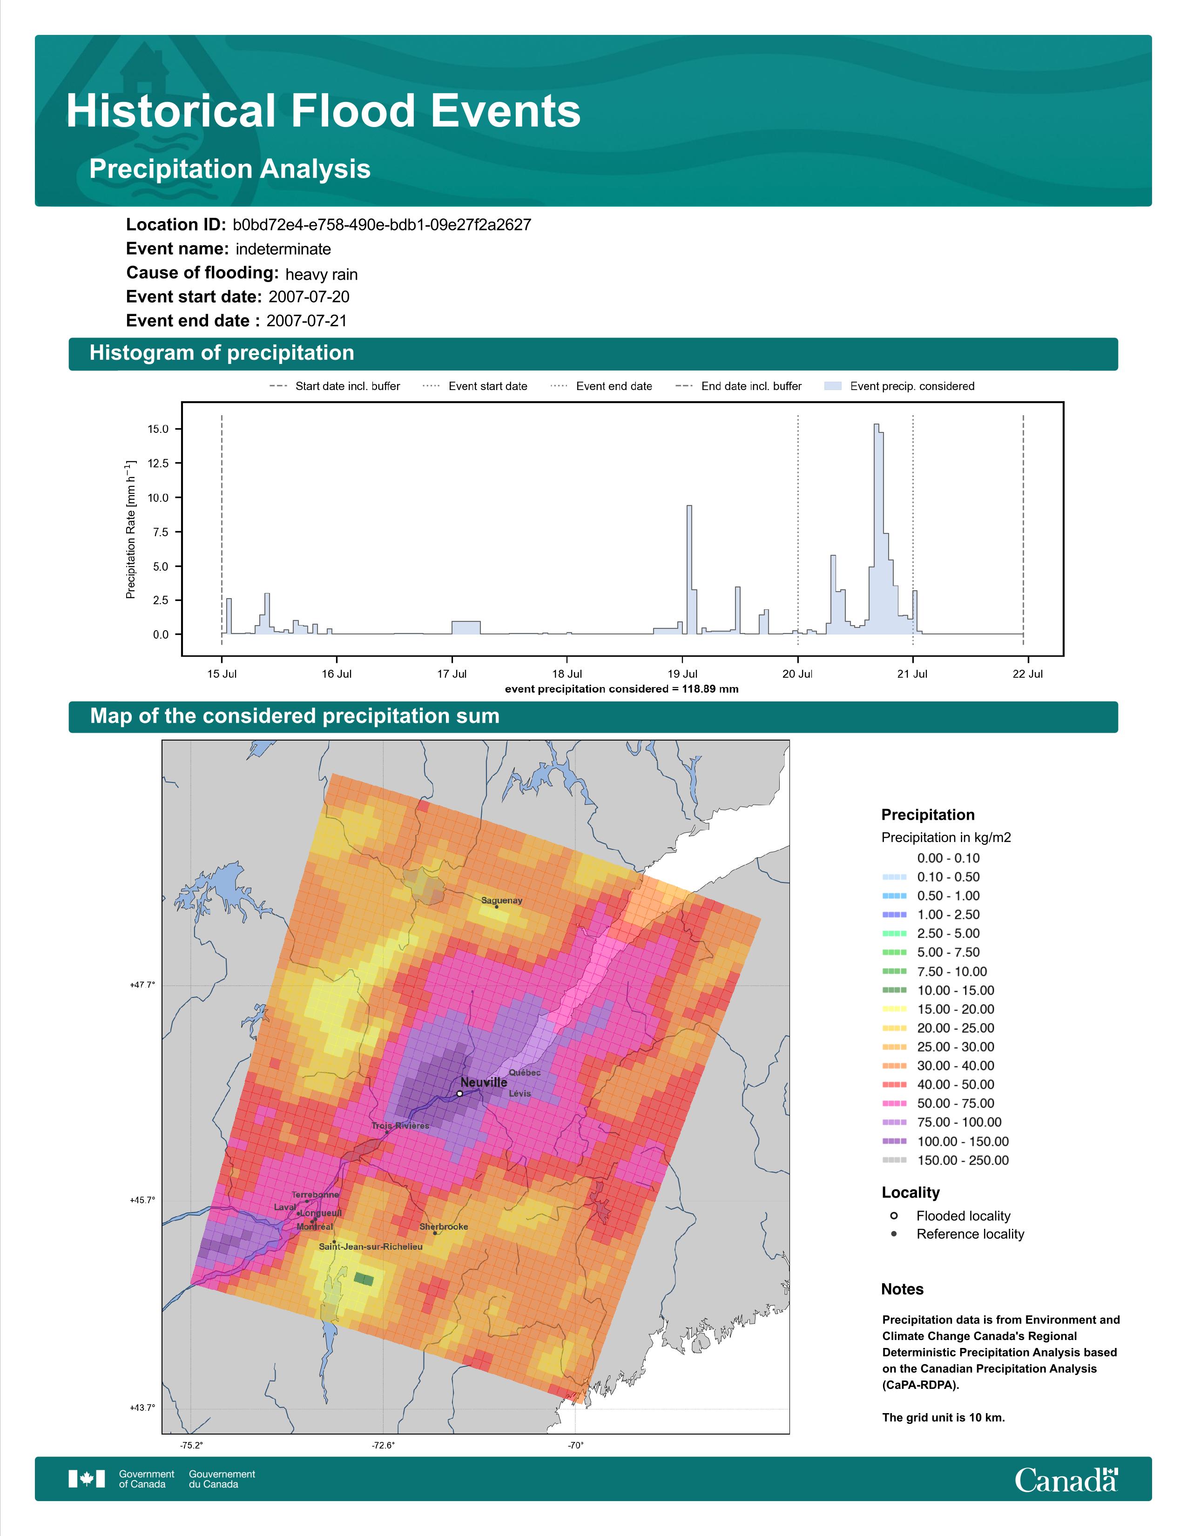The height and width of the screenshot is (1536, 1187).
Task: Click the 'Historical Flood Events' title
Action: tap(324, 111)
